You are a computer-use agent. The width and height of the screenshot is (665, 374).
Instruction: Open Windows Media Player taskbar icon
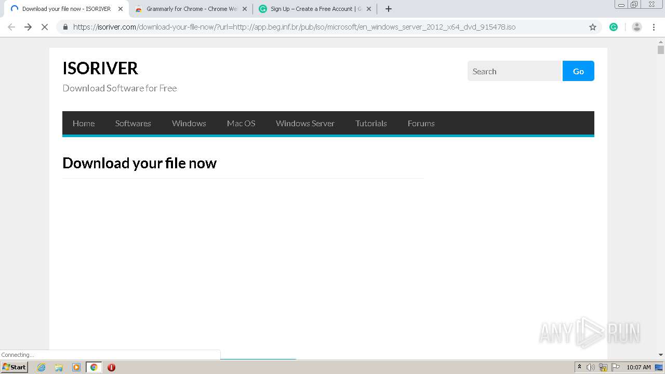(76, 367)
